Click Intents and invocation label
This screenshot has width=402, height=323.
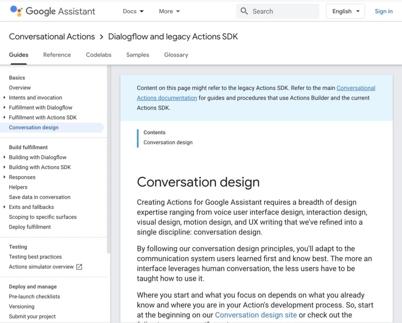pyautogui.click(x=35, y=98)
